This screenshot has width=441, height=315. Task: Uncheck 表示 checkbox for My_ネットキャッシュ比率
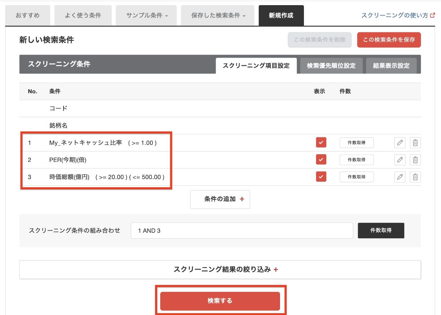(x=321, y=143)
